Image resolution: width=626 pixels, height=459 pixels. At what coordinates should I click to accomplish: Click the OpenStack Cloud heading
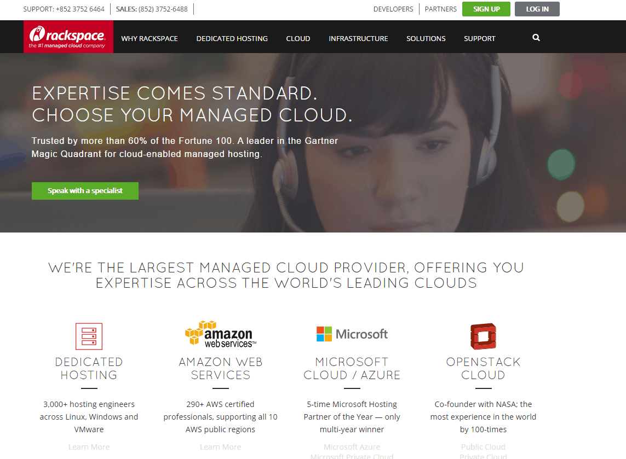483,369
